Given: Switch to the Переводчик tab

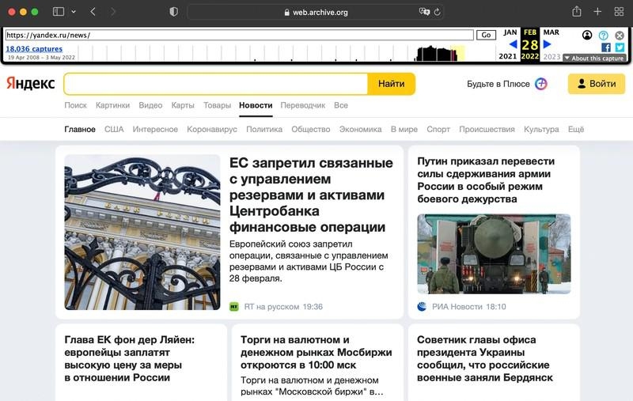Looking at the screenshot, I should tap(303, 105).
